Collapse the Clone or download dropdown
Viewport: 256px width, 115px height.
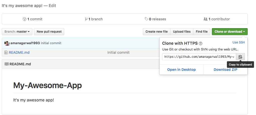click(x=230, y=32)
